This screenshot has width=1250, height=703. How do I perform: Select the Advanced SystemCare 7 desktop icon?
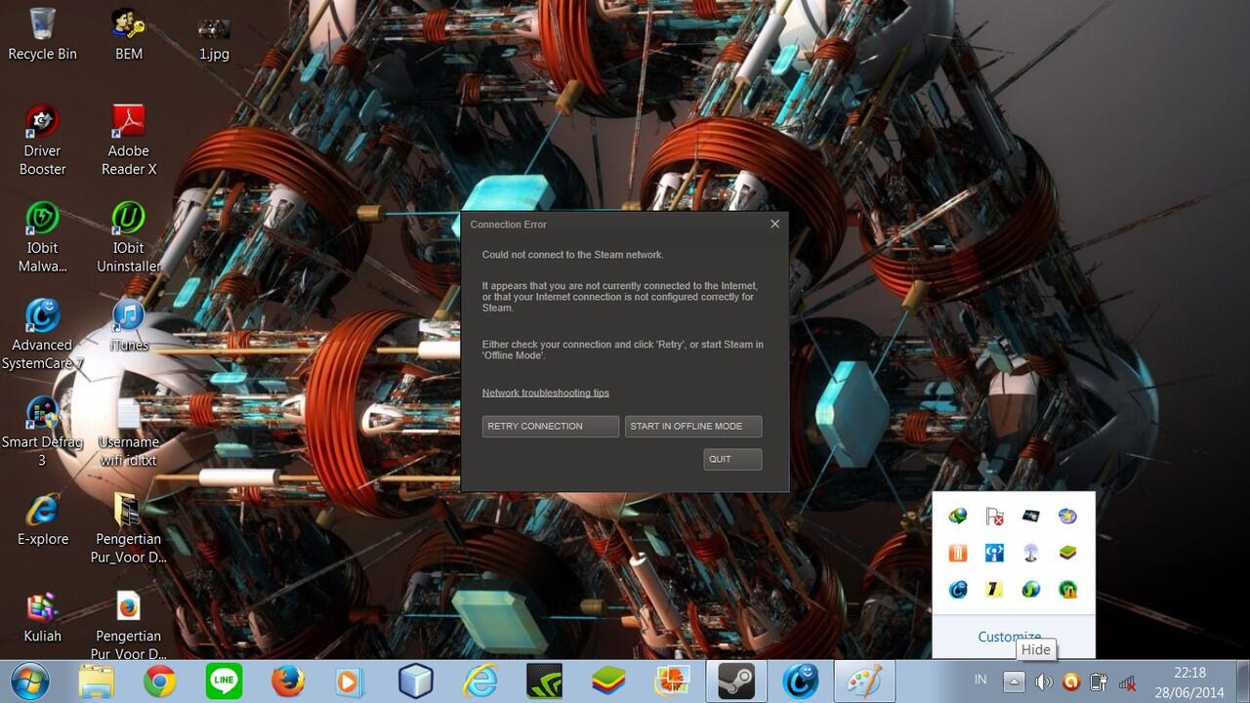pos(42,334)
